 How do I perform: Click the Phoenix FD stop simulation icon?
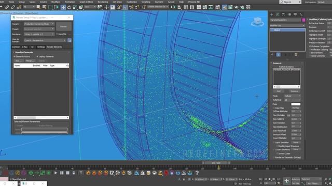click(67, 173)
